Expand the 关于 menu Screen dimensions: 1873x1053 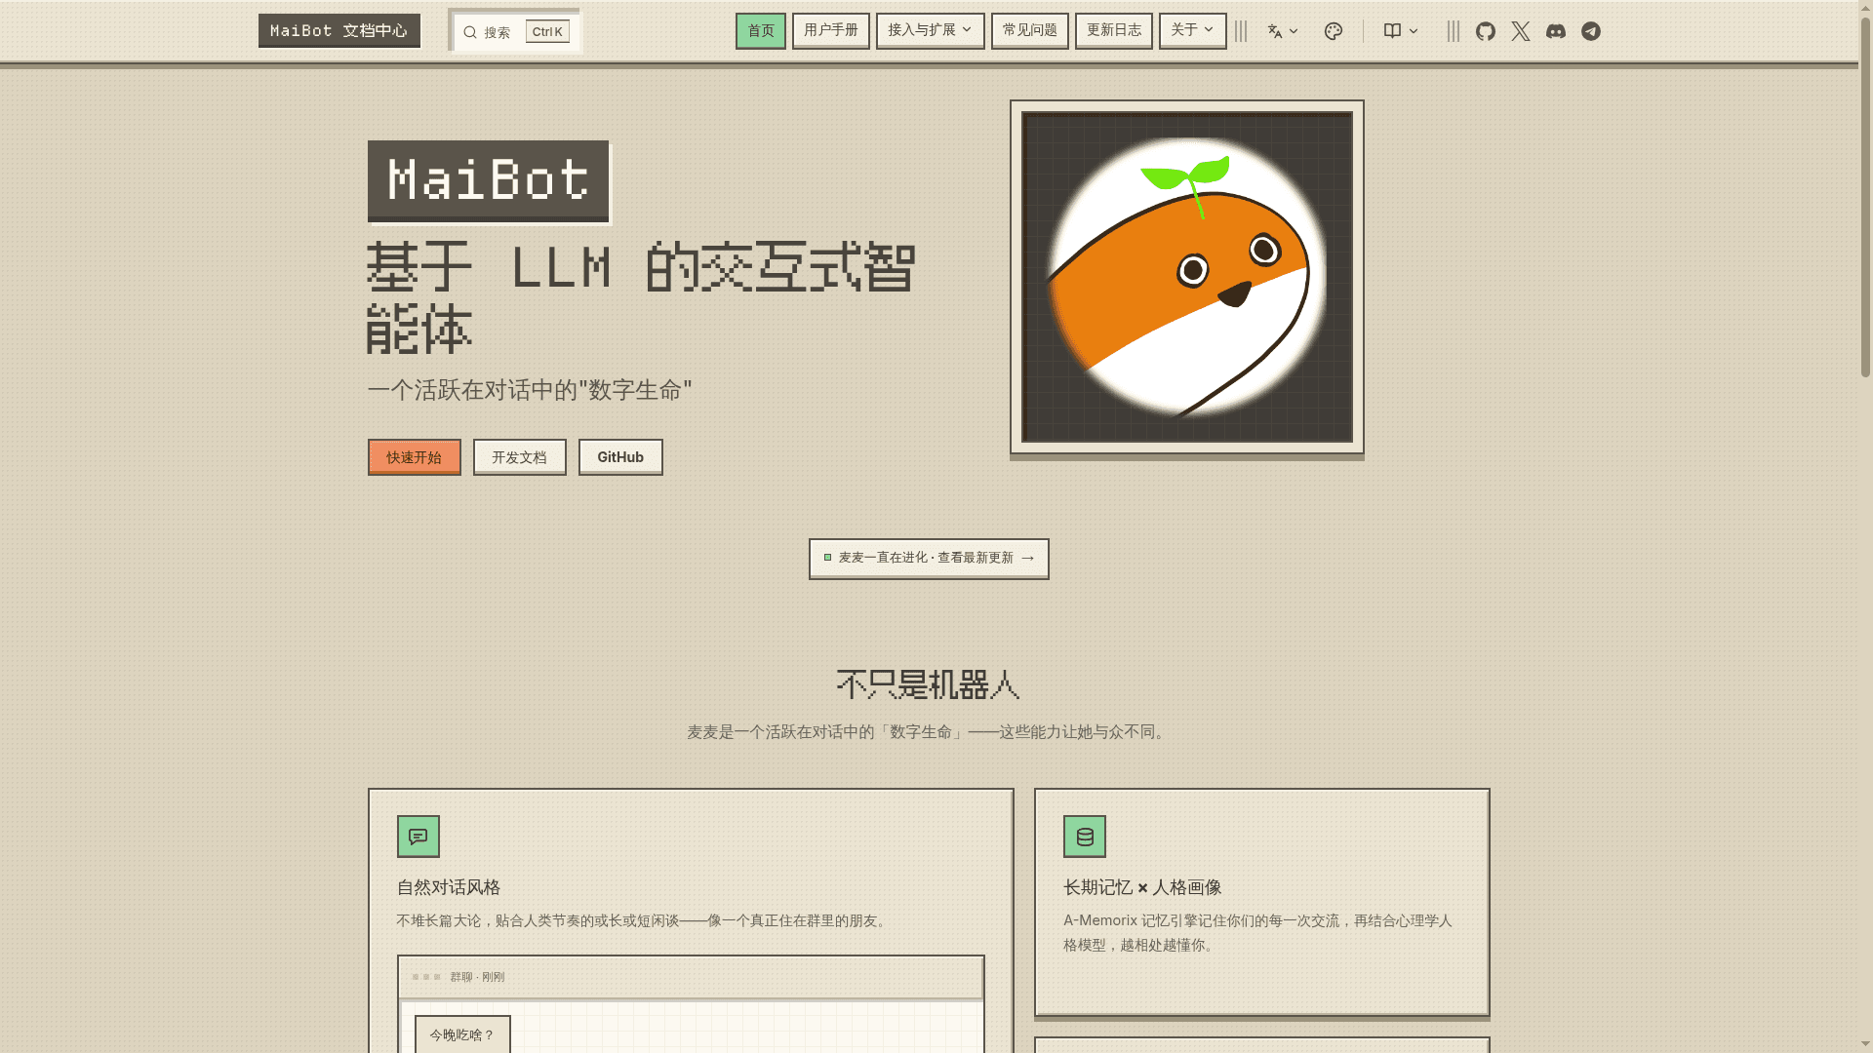click(1193, 31)
